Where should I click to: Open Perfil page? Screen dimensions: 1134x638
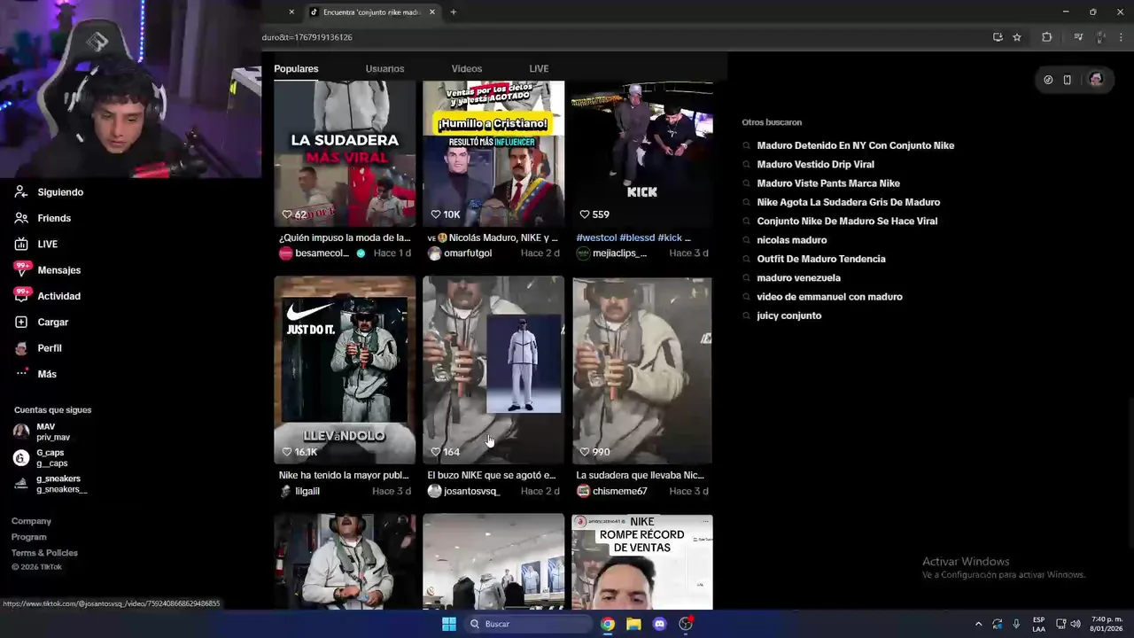click(x=38, y=348)
